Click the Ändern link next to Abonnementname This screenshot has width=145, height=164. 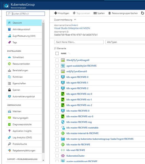pos(74,25)
